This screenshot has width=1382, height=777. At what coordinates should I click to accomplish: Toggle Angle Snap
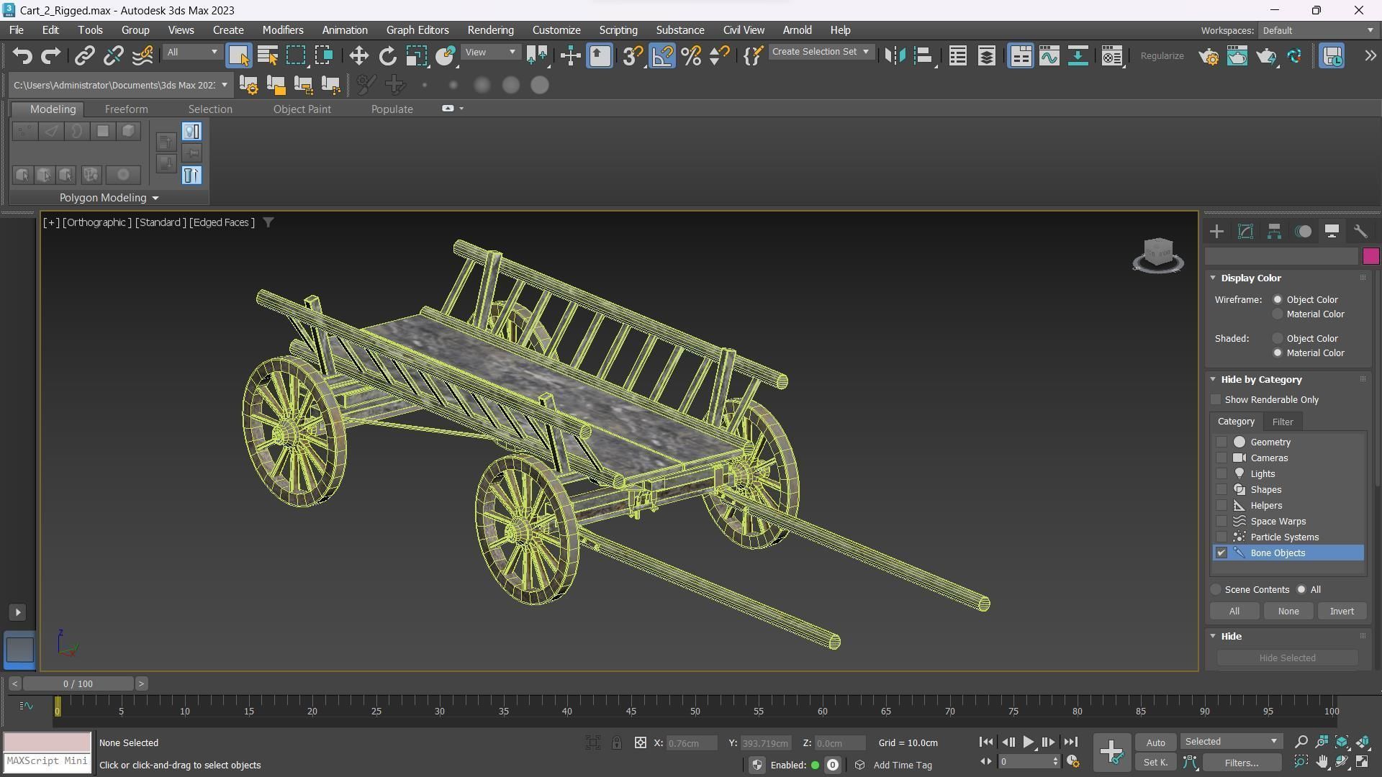click(x=662, y=56)
